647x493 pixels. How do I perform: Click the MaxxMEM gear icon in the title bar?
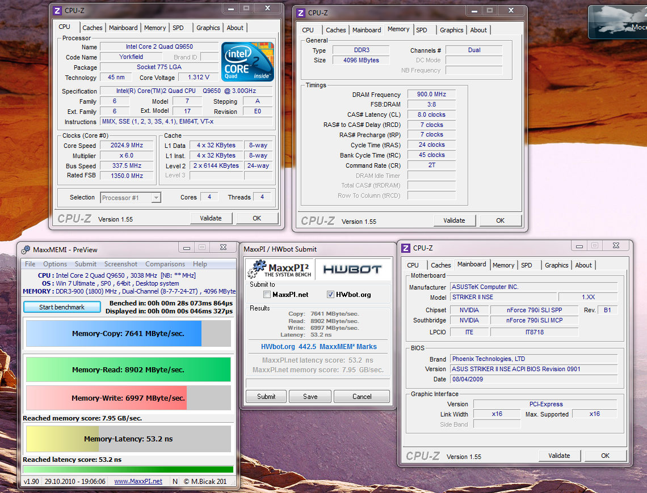26,249
